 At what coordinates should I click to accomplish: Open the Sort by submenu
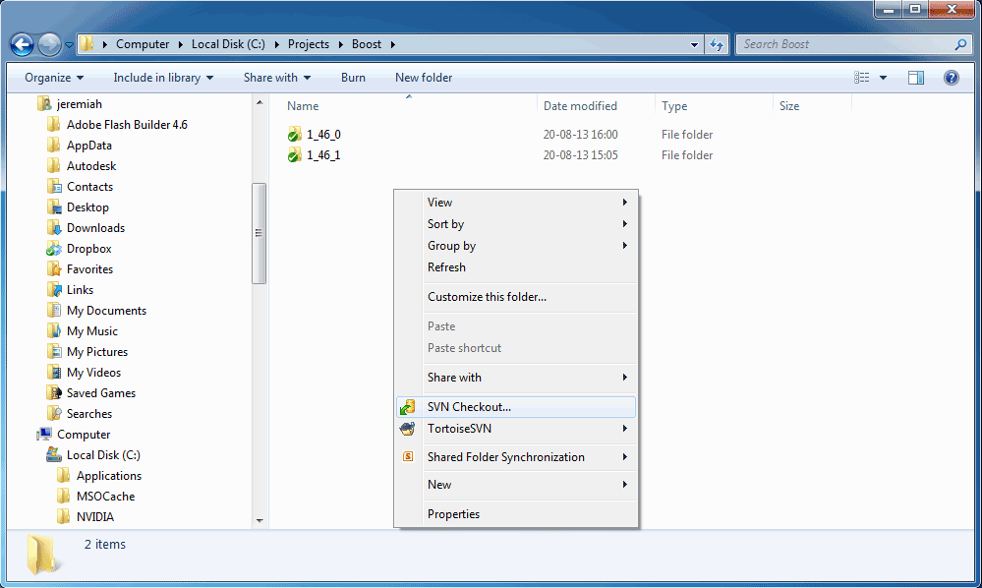(517, 224)
